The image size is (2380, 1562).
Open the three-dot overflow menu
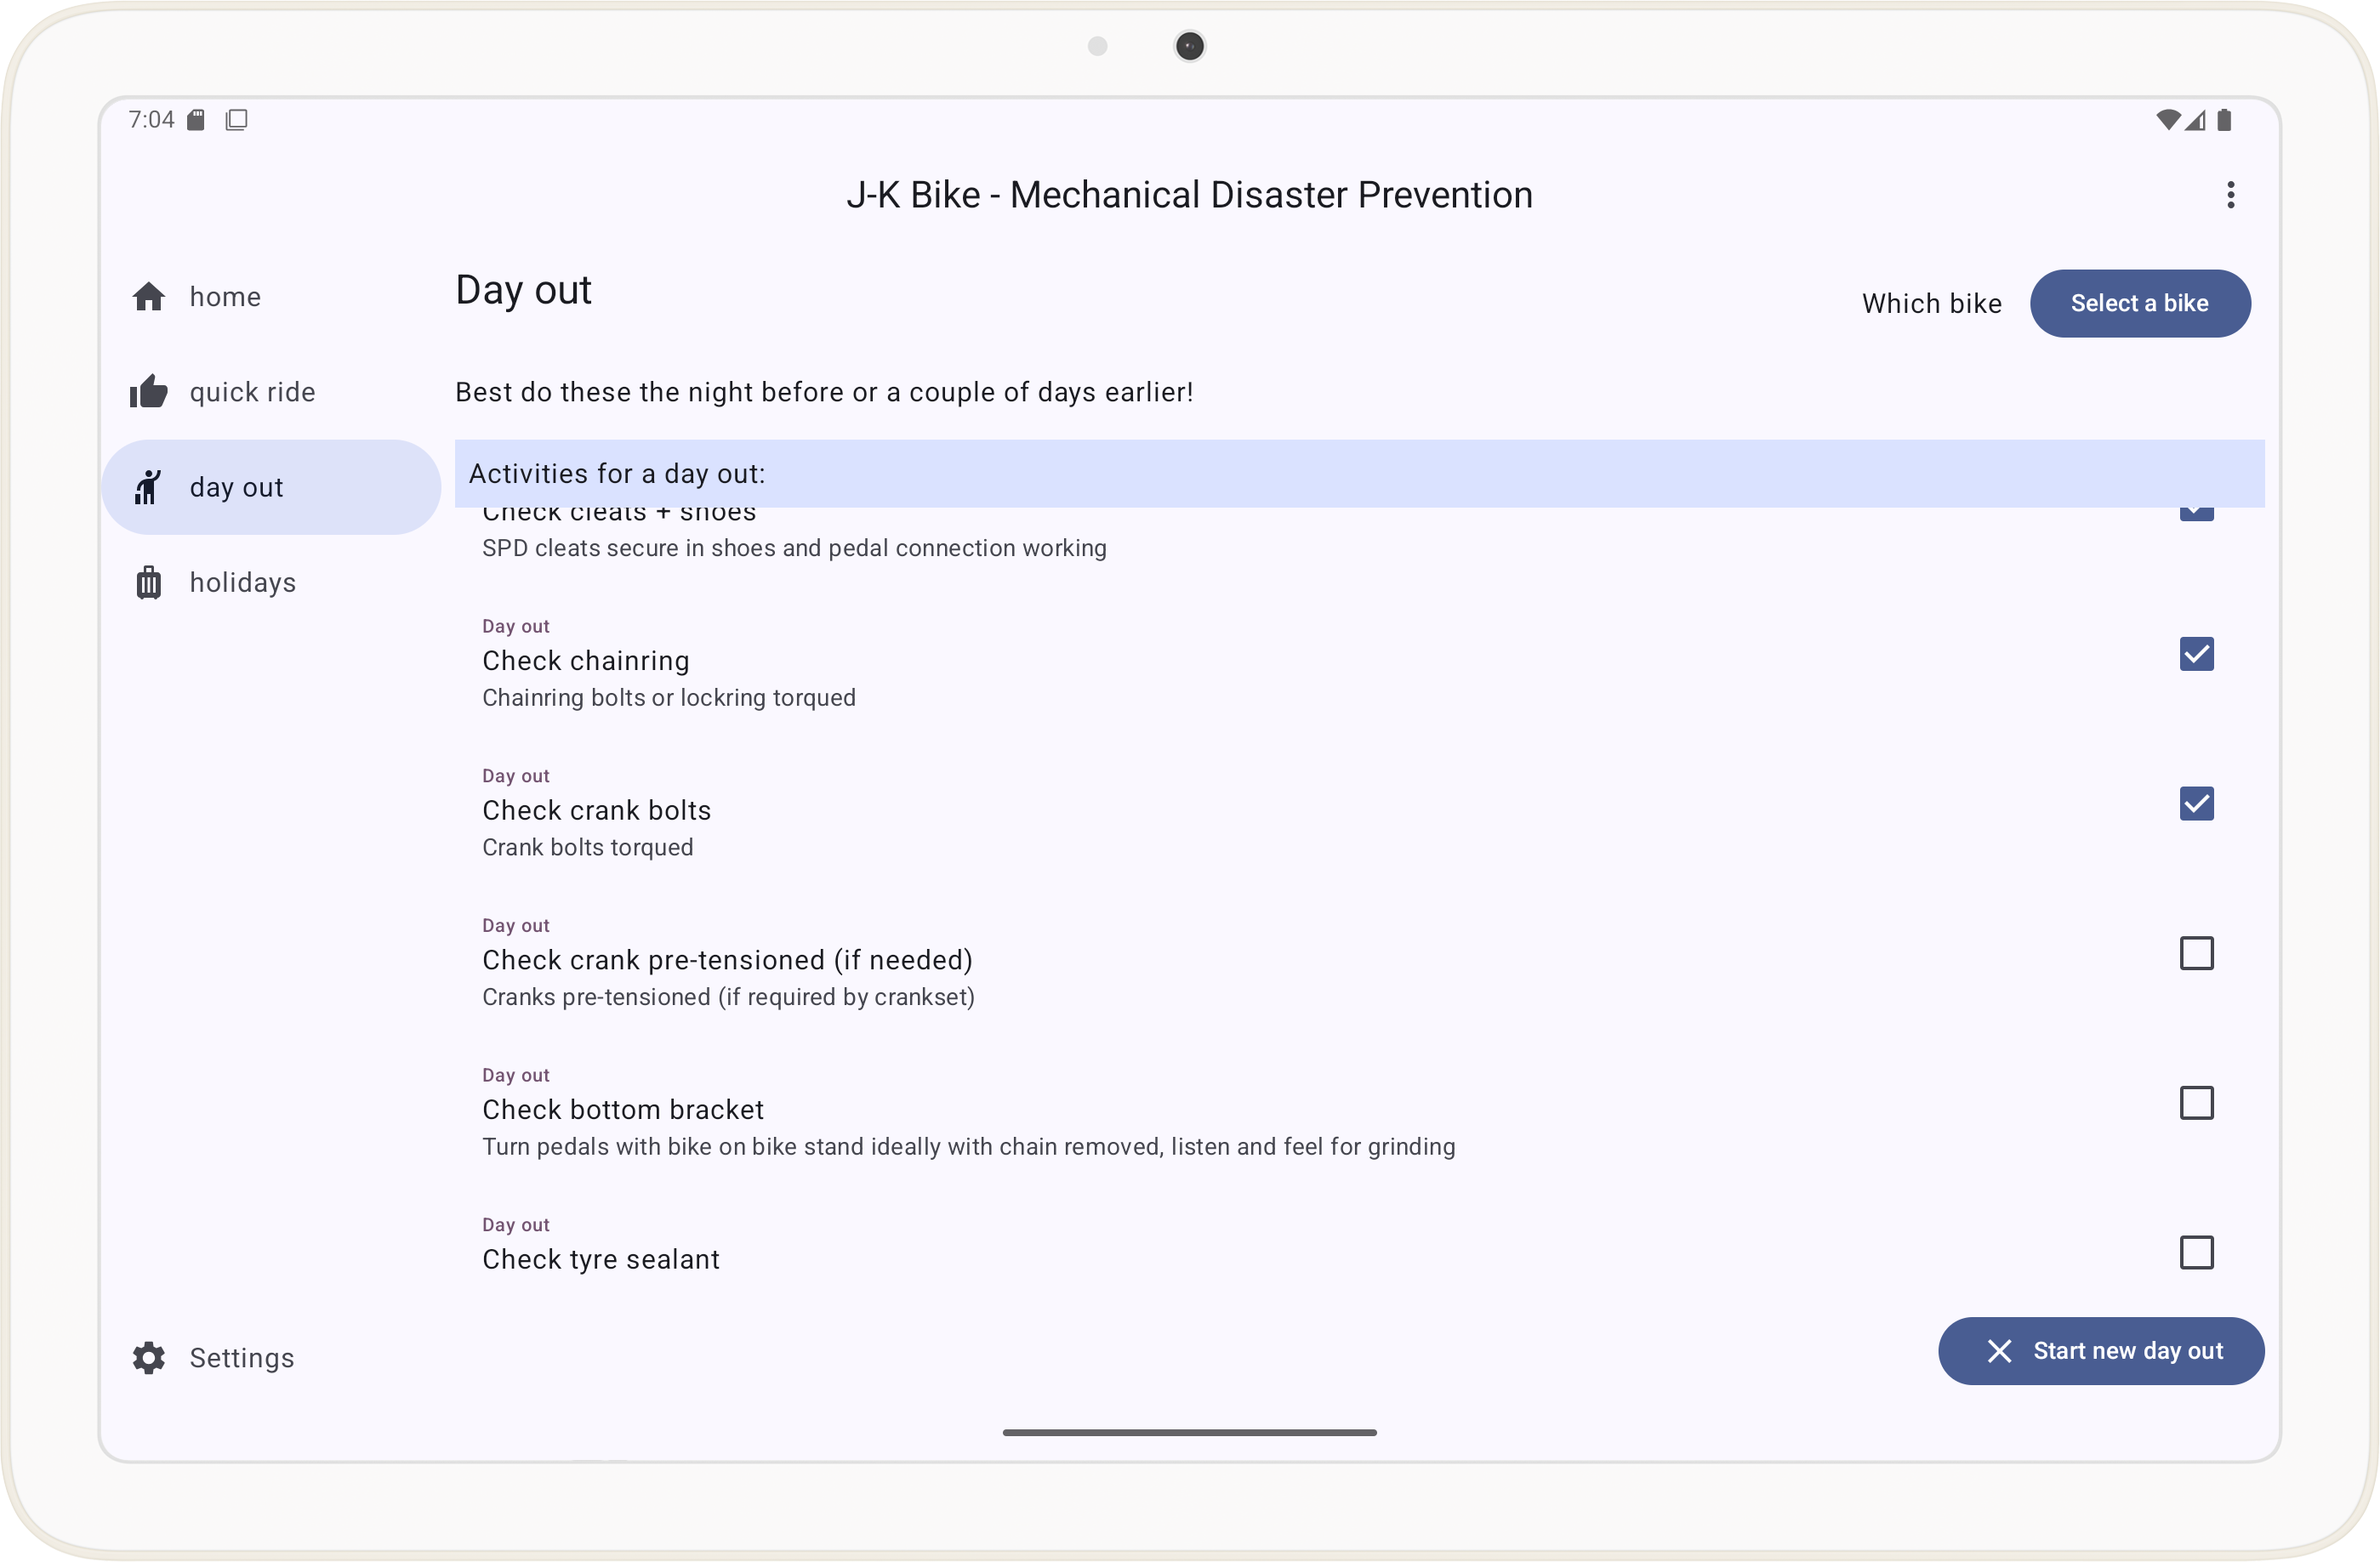click(2230, 195)
